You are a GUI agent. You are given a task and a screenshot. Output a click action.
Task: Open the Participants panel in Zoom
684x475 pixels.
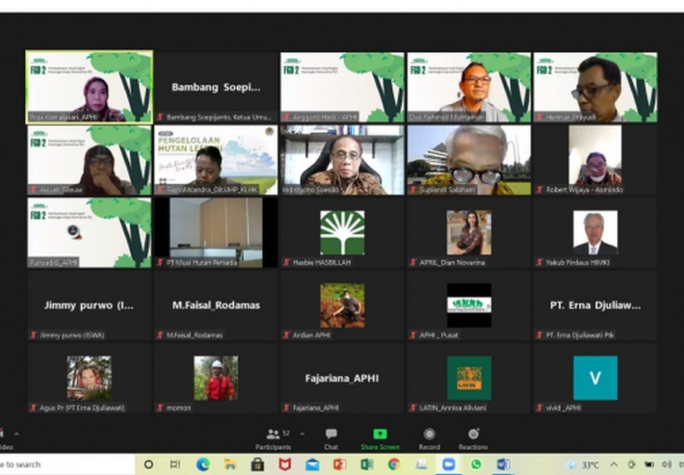point(273,439)
